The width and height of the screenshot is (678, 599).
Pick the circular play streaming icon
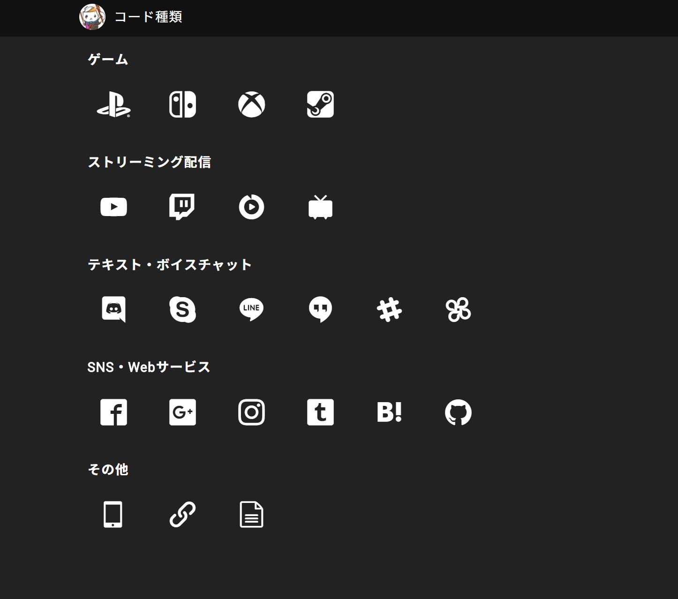[x=251, y=207]
